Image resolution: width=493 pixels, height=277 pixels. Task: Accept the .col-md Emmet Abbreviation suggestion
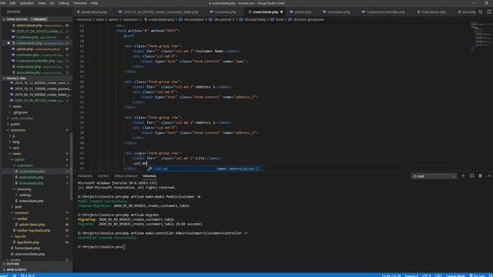[x=204, y=169]
